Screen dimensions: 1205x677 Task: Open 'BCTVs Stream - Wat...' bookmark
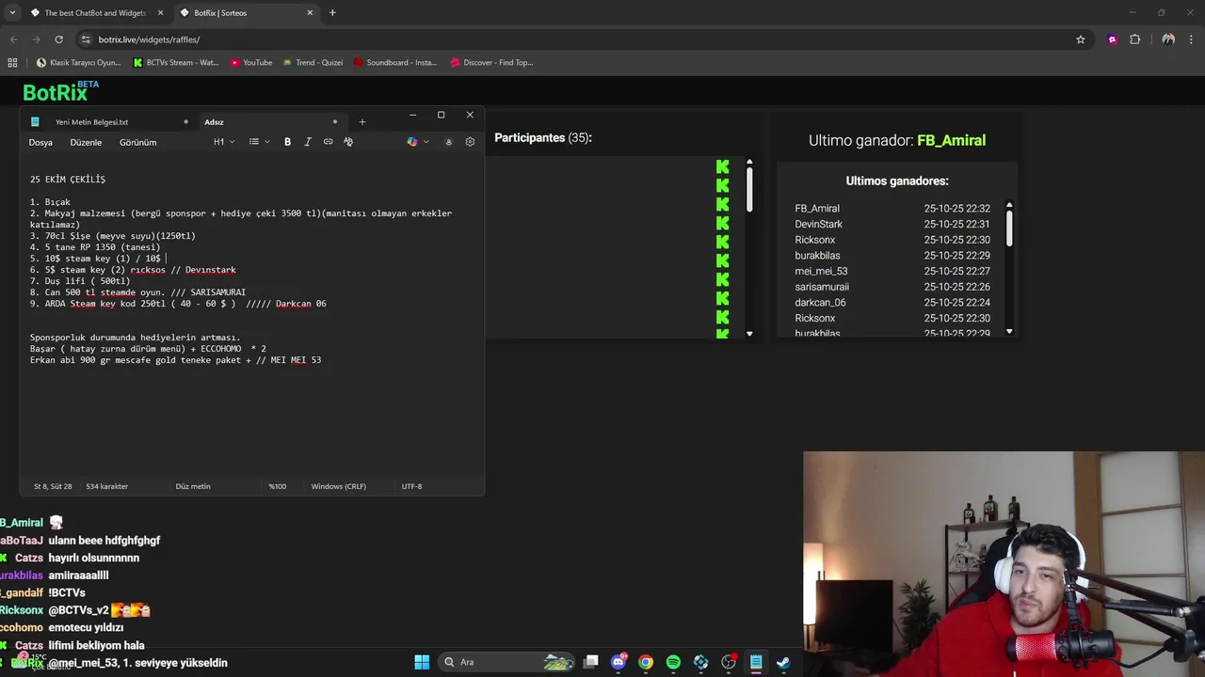[x=176, y=63]
